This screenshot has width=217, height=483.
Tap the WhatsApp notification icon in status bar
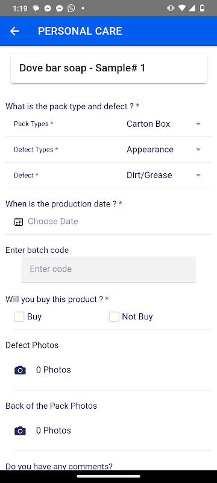point(71,8)
